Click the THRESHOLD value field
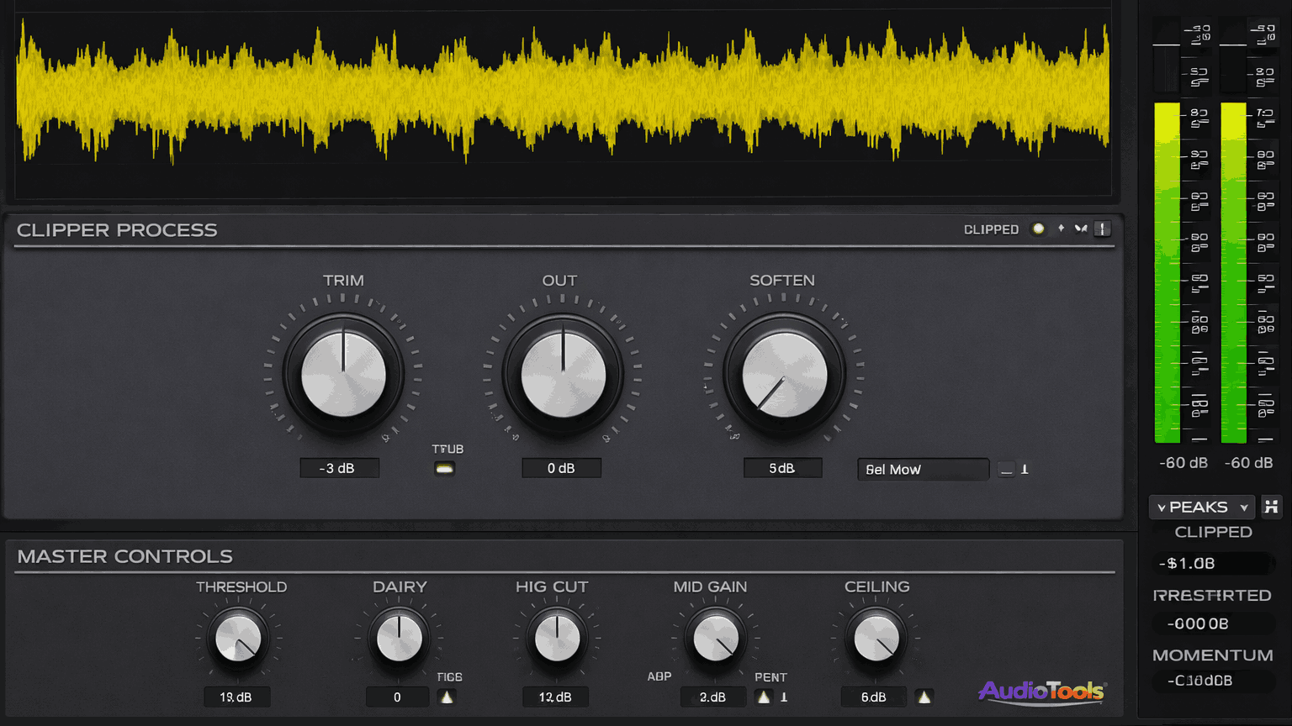Viewport: 1292px width, 726px height. (x=236, y=697)
